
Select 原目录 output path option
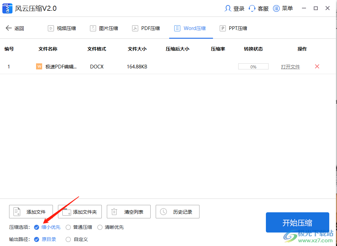pos(45,239)
